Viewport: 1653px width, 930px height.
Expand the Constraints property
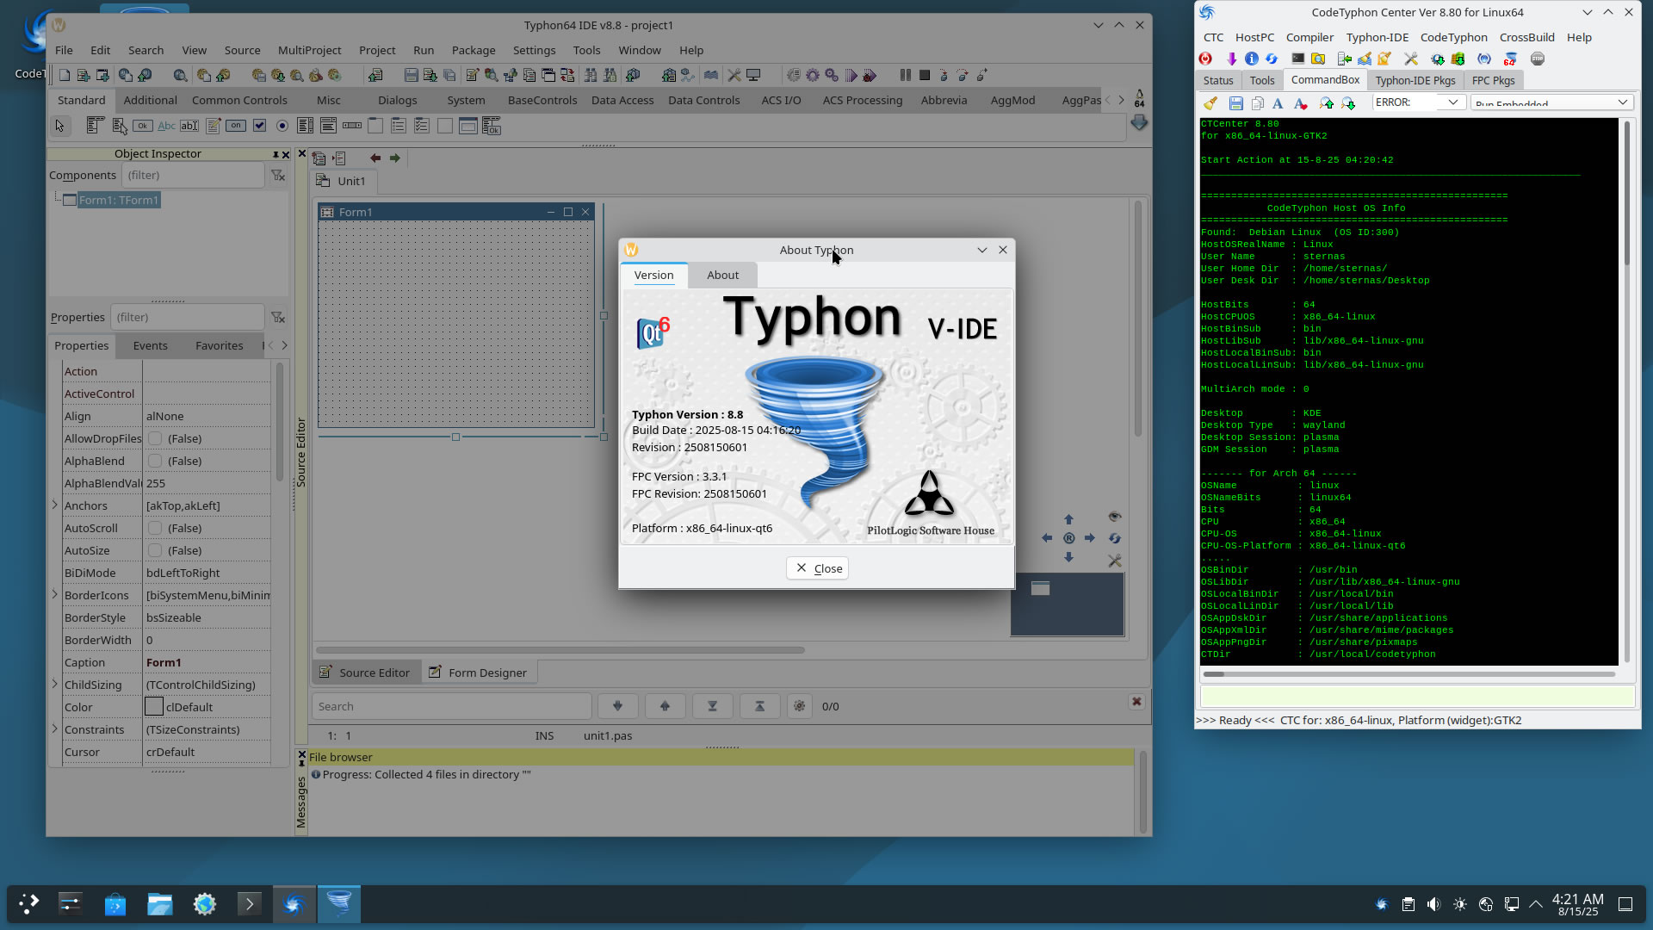click(55, 729)
